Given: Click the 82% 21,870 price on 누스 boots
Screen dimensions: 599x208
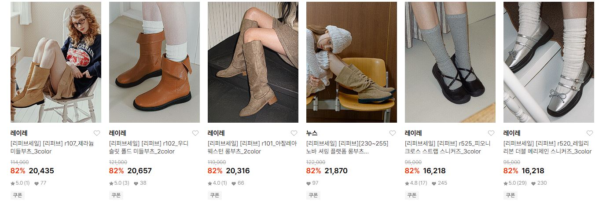Looking at the screenshot, I should (x=327, y=171).
